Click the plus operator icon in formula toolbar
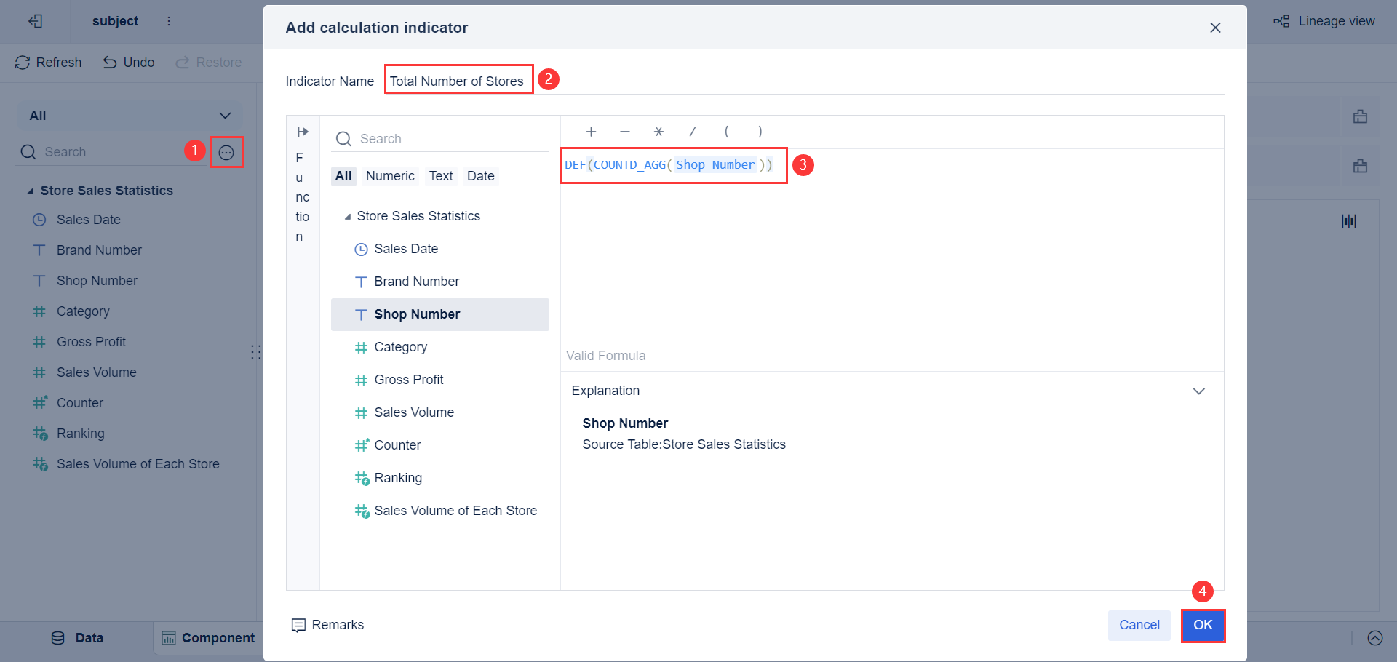The width and height of the screenshot is (1397, 662). [591, 132]
